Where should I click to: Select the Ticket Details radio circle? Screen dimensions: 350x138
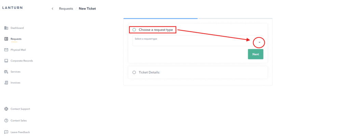[134, 72]
